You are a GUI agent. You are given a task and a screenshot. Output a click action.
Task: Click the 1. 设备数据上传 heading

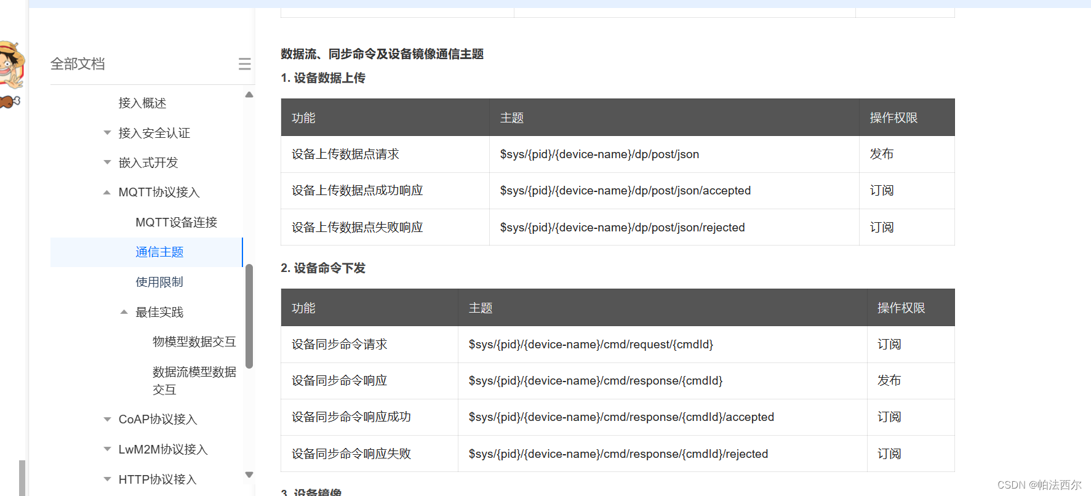pos(323,78)
